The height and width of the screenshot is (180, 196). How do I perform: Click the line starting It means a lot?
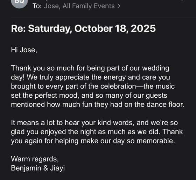pos(94,123)
